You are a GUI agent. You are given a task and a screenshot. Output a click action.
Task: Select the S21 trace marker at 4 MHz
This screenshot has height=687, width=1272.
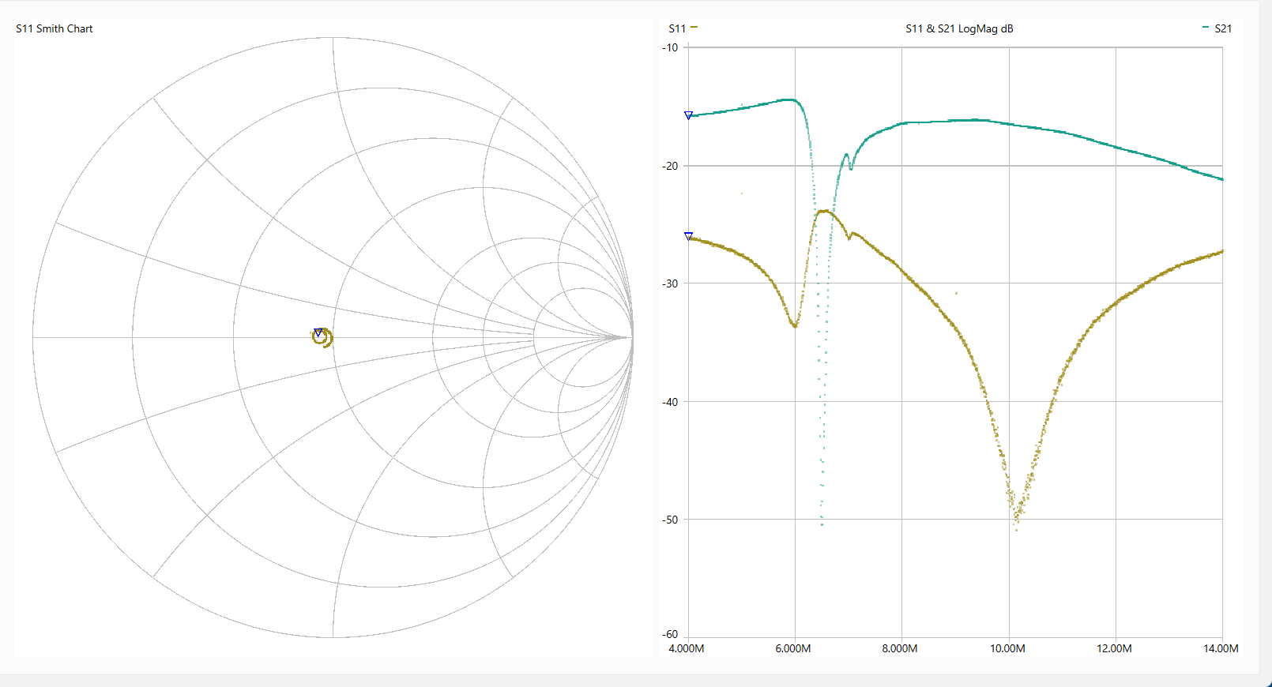coord(688,115)
